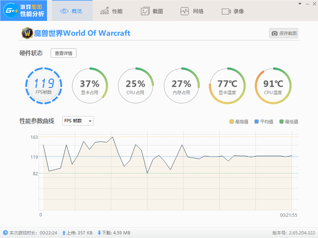This screenshot has width=318, height=238.
Task: Click the 25% CPU usage gauge
Action: tap(135, 86)
